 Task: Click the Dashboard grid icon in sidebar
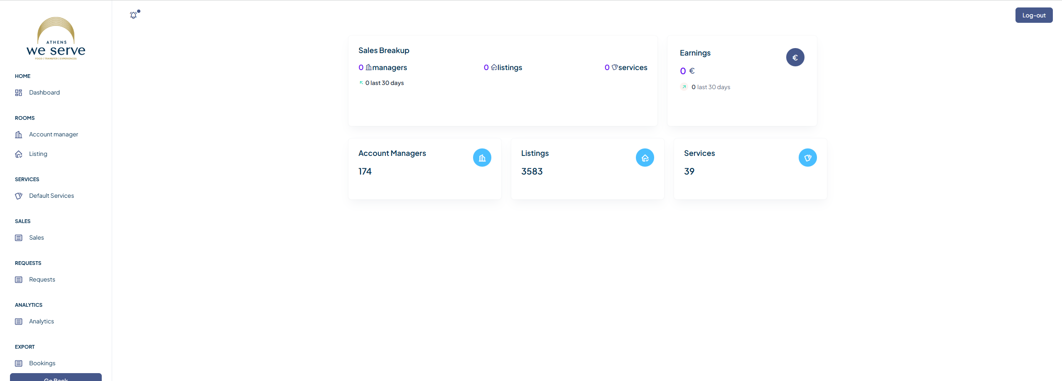pyautogui.click(x=19, y=92)
